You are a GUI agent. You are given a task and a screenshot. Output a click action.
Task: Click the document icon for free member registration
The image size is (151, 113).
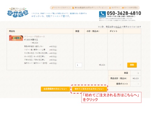(x=73, y=8)
